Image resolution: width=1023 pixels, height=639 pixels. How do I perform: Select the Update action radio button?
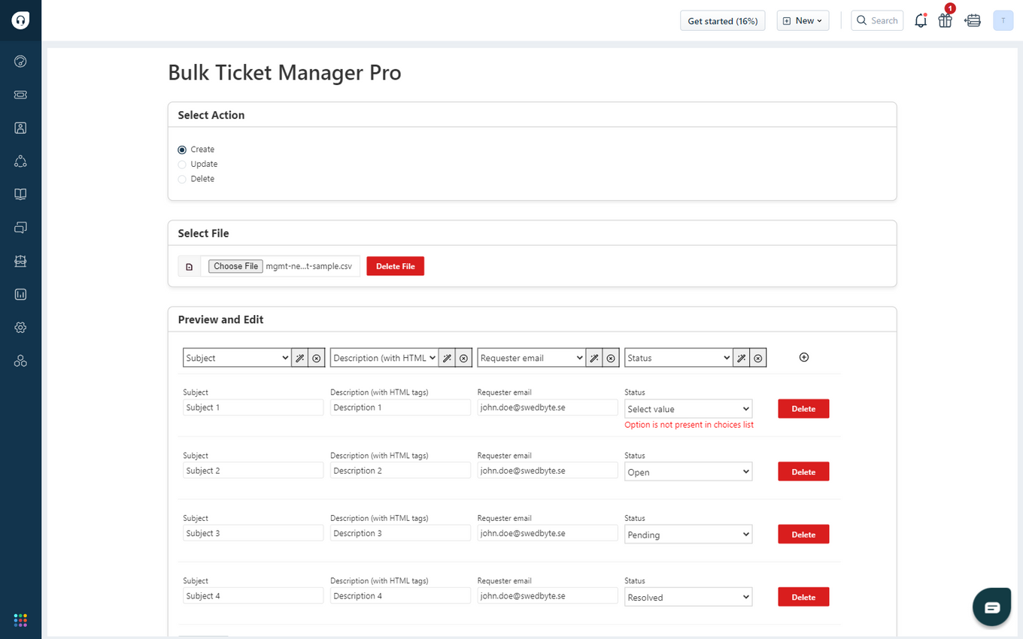click(x=181, y=164)
